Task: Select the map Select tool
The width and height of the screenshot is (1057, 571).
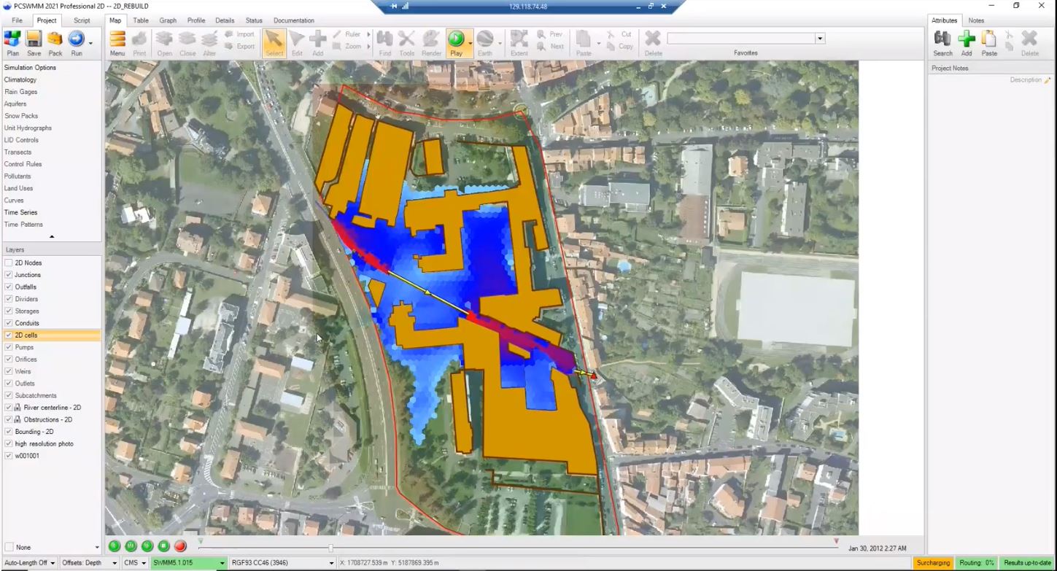Action: (x=274, y=42)
